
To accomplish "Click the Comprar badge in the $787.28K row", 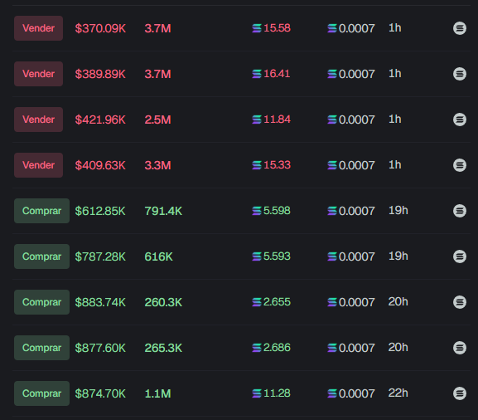I will [41, 256].
